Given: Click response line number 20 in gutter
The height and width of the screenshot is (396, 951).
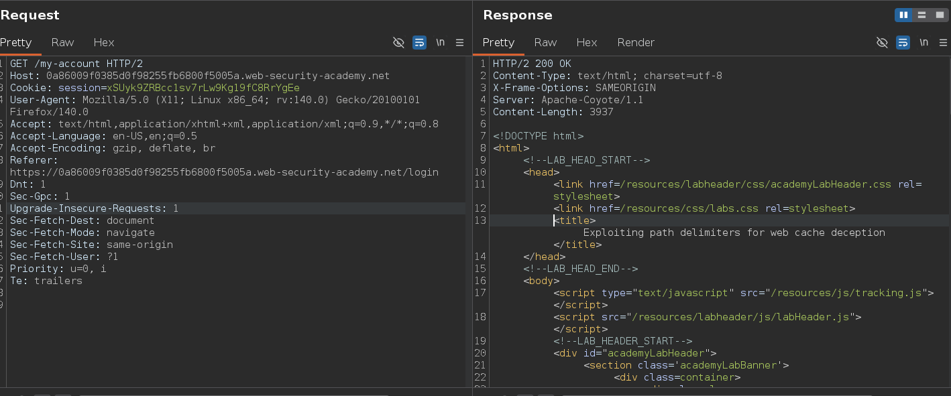Looking at the screenshot, I should [x=480, y=353].
